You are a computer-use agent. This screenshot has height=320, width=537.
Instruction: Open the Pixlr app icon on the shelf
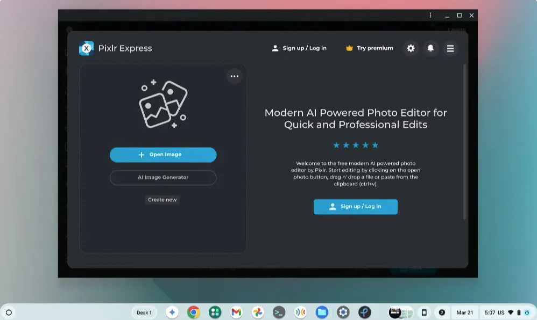365,312
